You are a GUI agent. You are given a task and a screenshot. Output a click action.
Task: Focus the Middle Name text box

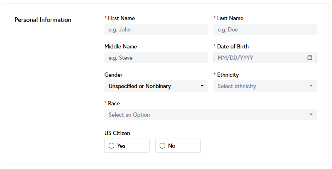[x=156, y=58]
